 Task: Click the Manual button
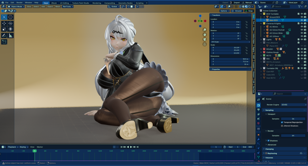(247, 2)
